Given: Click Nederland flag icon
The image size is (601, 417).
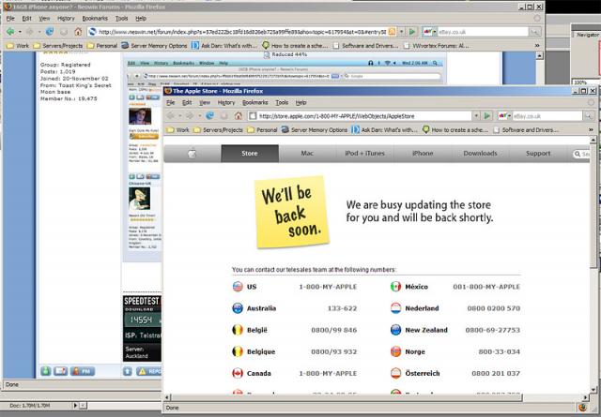Looking at the screenshot, I should (396, 308).
